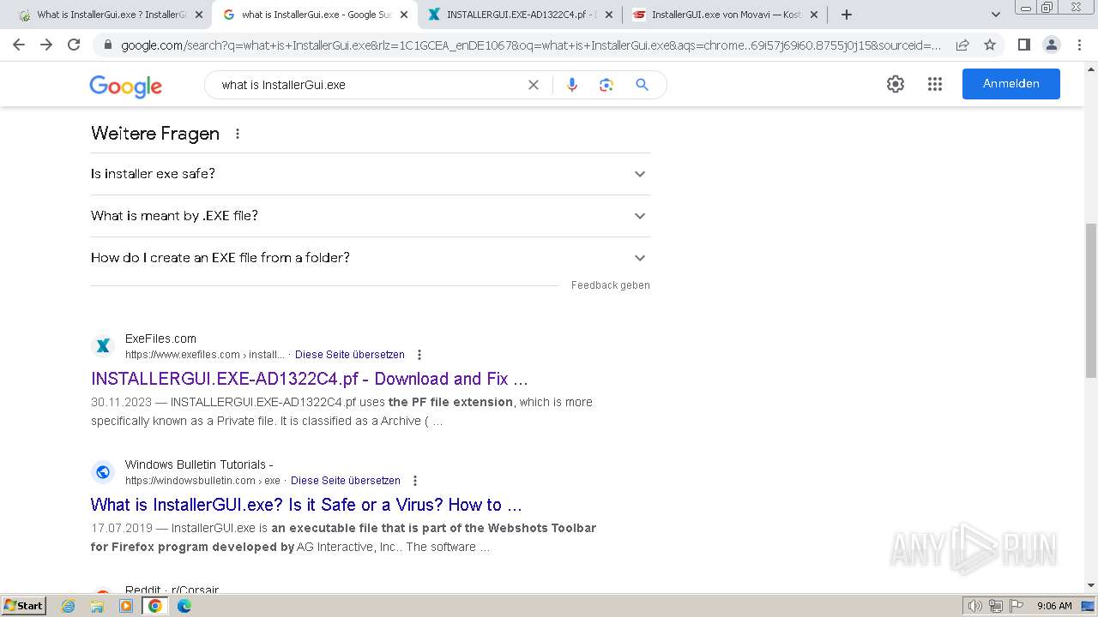Screen dimensions: 1098x617
Task: Open options menu for the ExeFiles.com result
Action: click(419, 355)
